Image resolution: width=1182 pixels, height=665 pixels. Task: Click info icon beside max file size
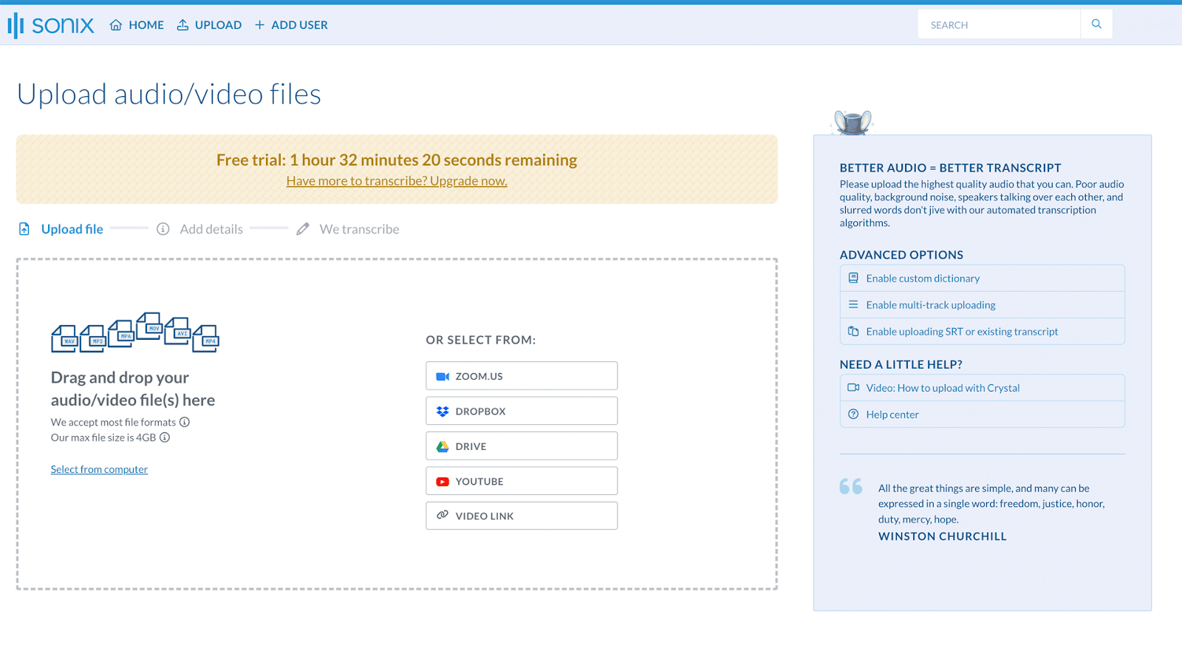coord(165,437)
